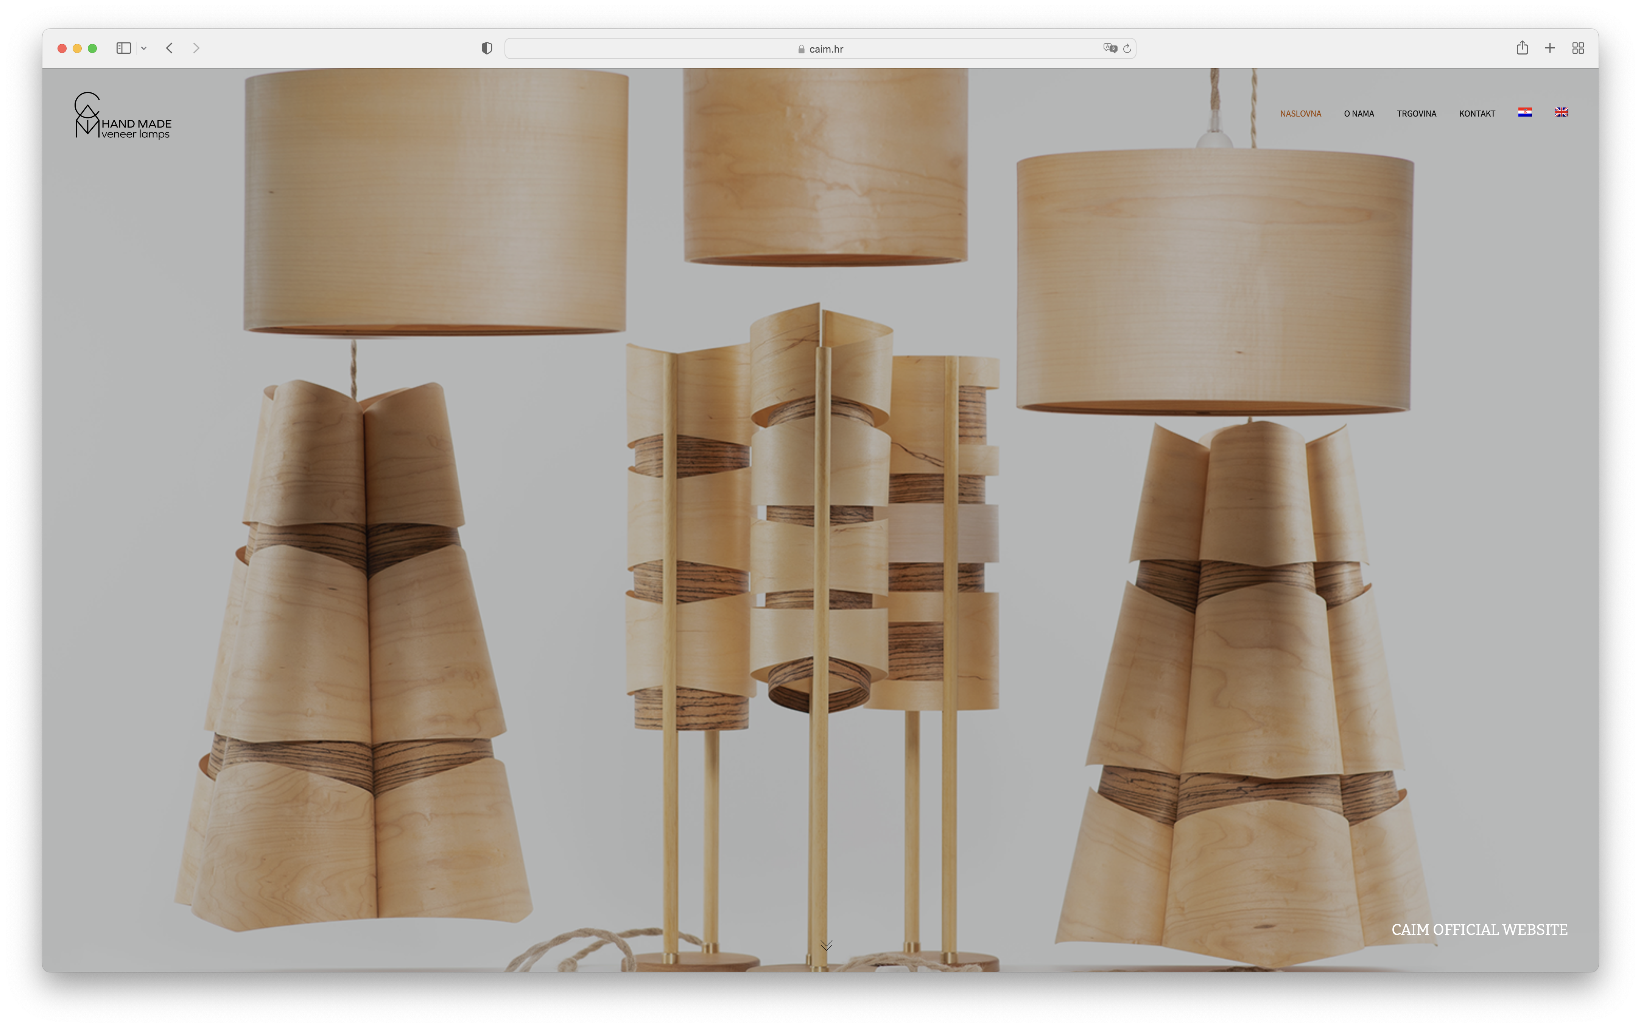Go back with the back arrow

point(170,48)
